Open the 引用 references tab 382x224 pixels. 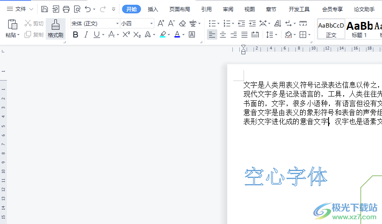[207, 9]
